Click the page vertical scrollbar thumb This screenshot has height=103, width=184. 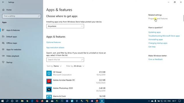[x=183, y=18]
